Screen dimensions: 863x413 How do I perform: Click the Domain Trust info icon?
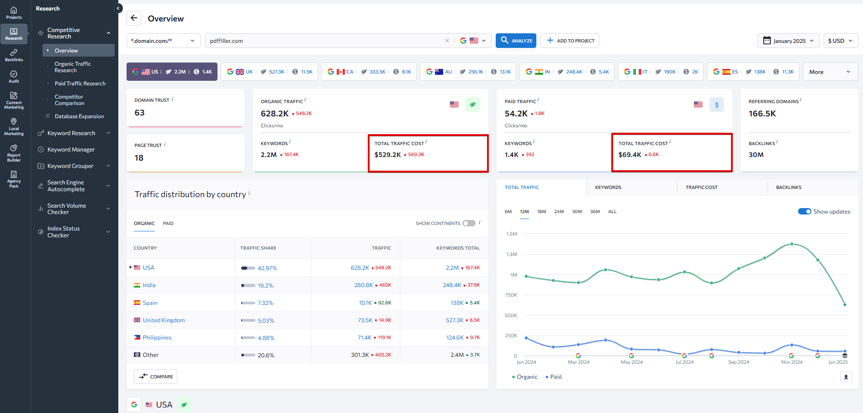172,99
